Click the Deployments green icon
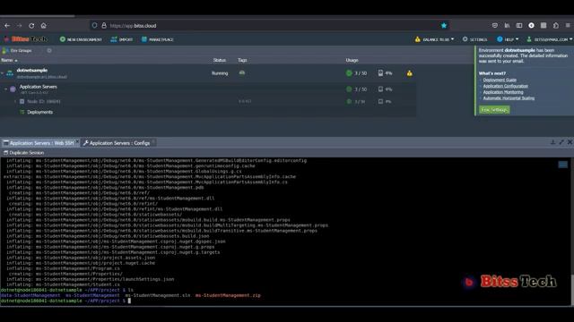Viewport: 574px width, 322px height. (x=22, y=112)
